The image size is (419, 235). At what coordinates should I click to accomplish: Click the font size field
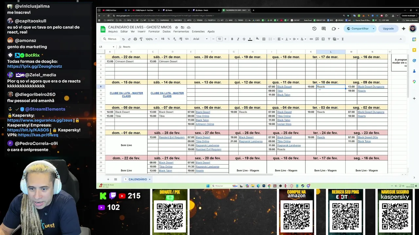219,39
